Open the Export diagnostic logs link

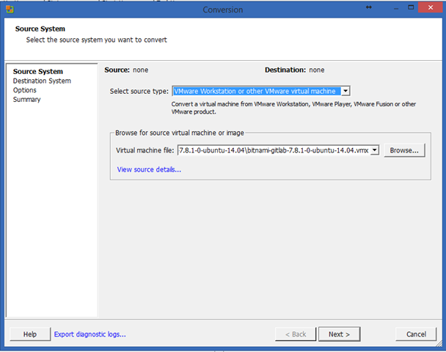point(90,334)
